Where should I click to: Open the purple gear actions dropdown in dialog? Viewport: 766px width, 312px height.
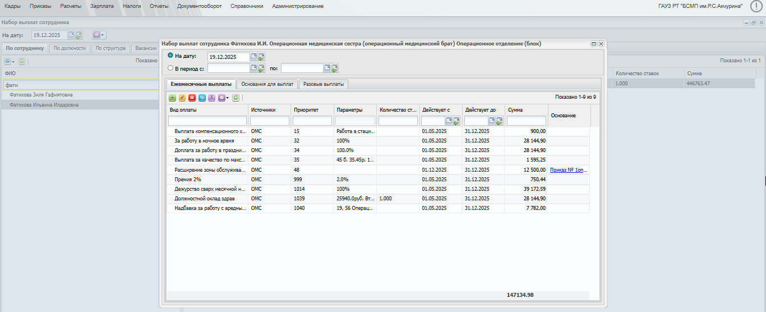[223, 98]
